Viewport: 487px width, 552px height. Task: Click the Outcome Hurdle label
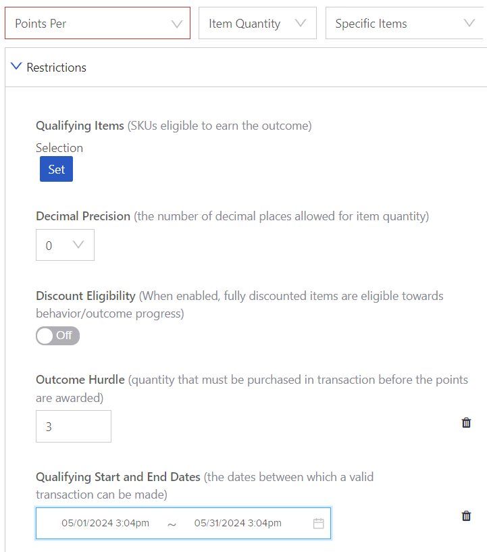(80, 380)
